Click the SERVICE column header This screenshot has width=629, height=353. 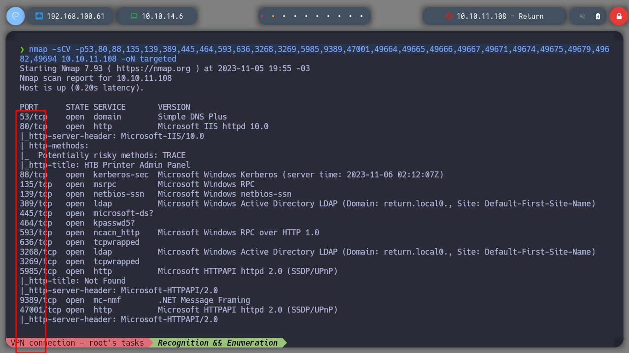pos(110,107)
